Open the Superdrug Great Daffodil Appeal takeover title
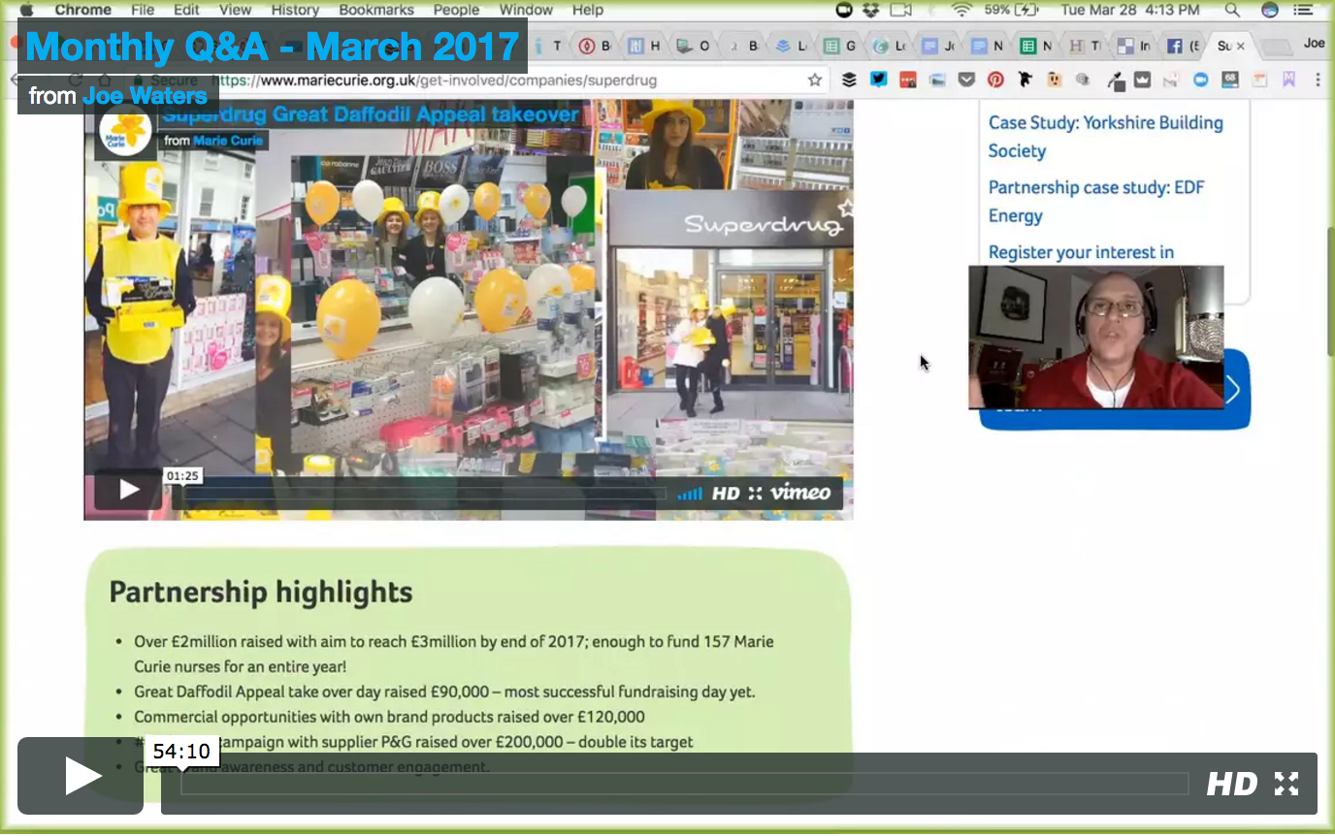Image resolution: width=1335 pixels, height=836 pixels. tap(370, 114)
